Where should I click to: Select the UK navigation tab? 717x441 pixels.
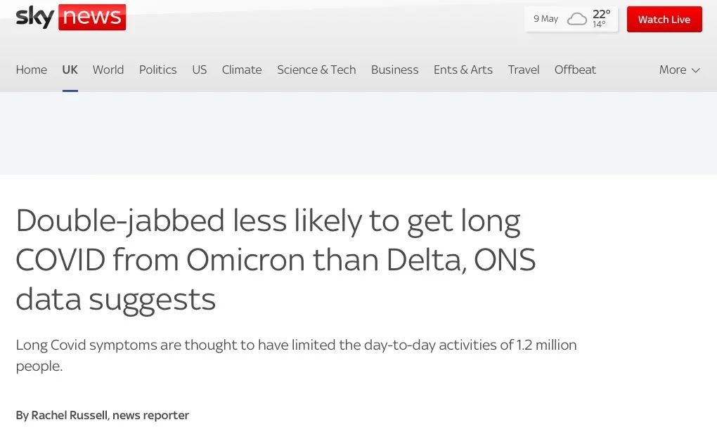click(x=70, y=70)
